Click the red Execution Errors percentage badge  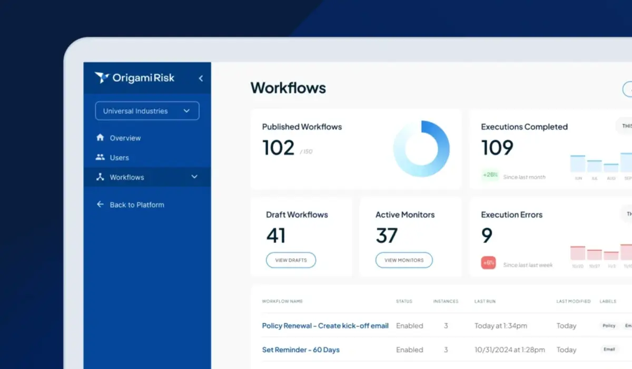click(488, 263)
